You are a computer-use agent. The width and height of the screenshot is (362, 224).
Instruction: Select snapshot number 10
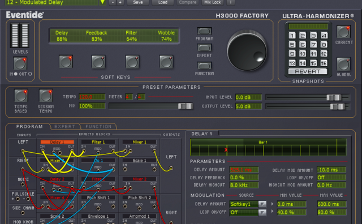[303, 54]
